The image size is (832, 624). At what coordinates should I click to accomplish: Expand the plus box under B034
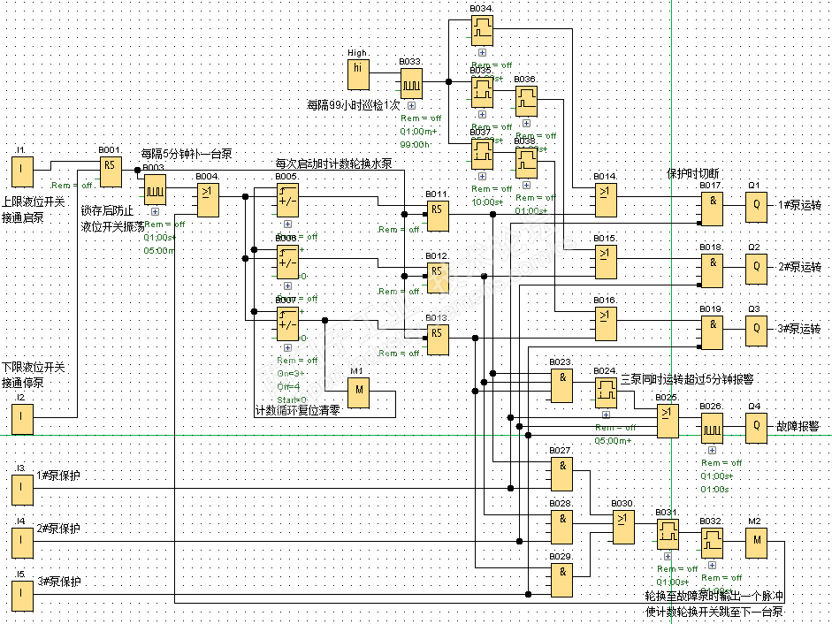pyautogui.click(x=482, y=52)
